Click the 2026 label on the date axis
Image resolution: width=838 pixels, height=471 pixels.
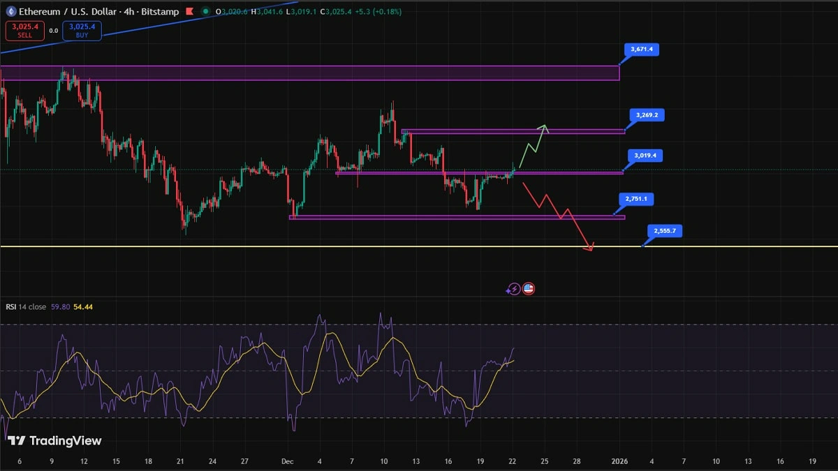[x=619, y=461]
